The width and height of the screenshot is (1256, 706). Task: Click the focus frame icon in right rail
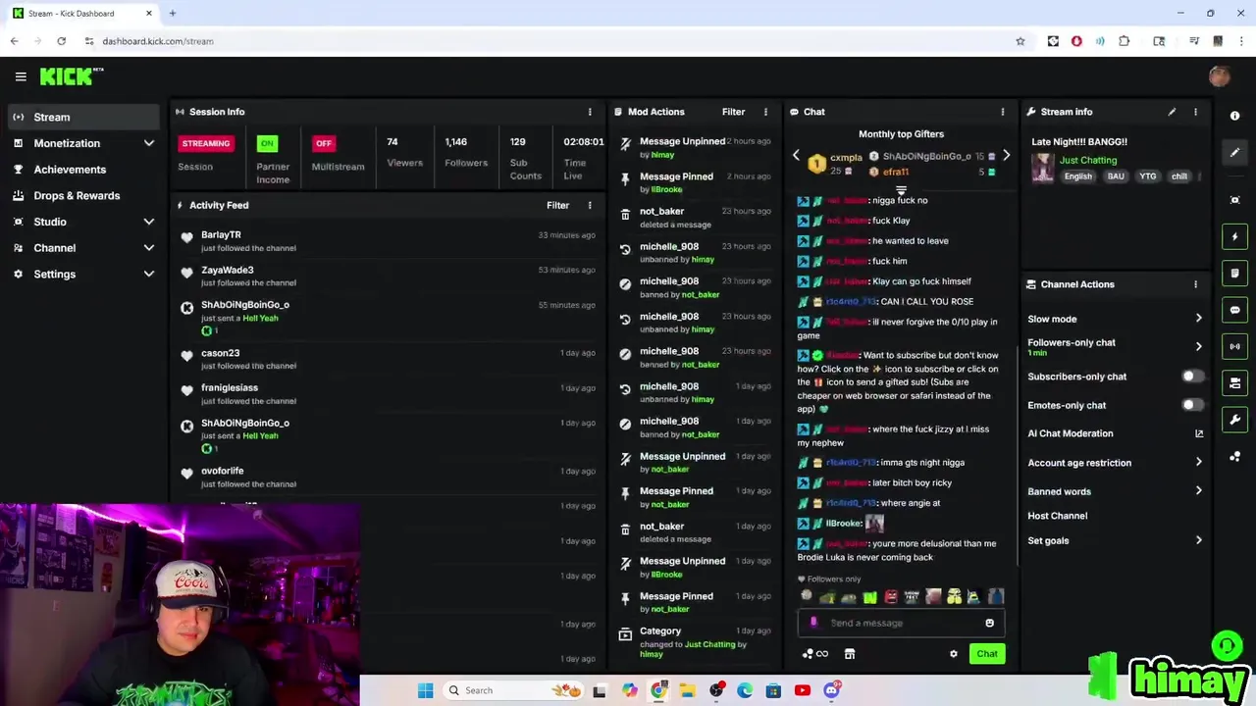(1234, 200)
